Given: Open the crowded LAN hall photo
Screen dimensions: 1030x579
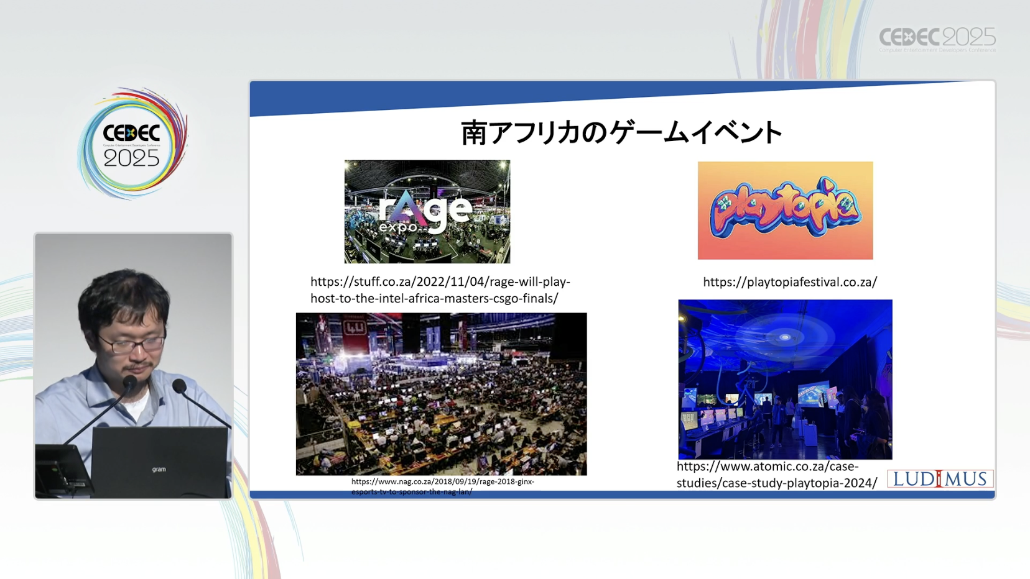Looking at the screenshot, I should [441, 394].
